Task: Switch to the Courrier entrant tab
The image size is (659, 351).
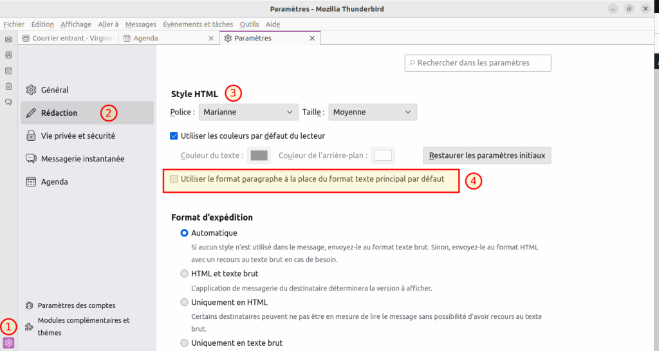Action: [68, 39]
